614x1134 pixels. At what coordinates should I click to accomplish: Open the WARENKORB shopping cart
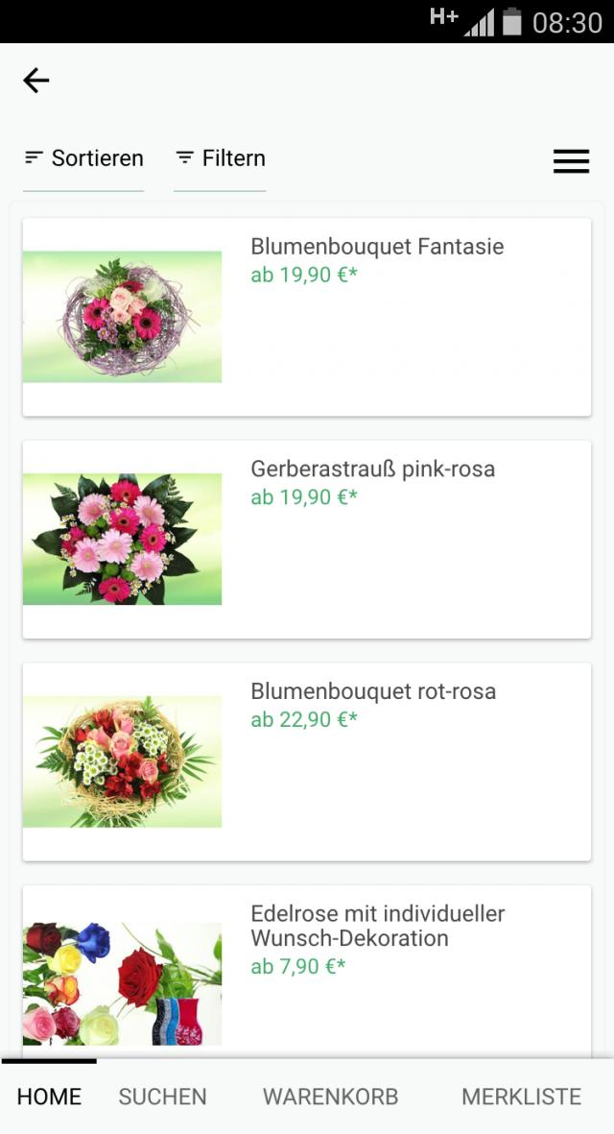pos(330,1096)
